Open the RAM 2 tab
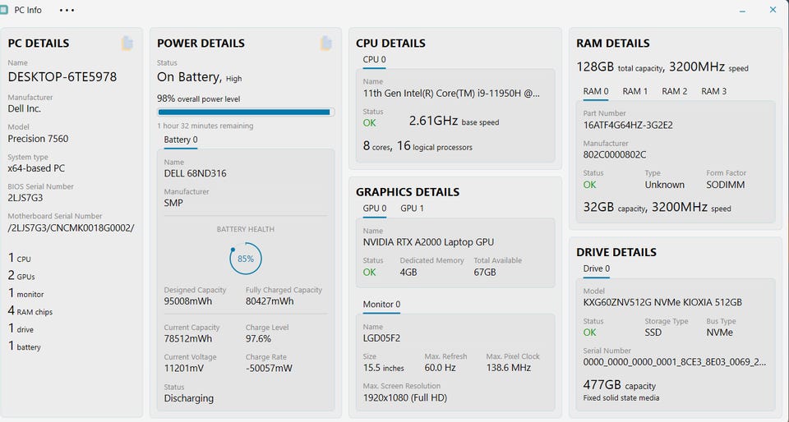 pyautogui.click(x=674, y=91)
